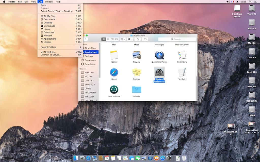Viewport: 260px width, 162px height.
Task: Select the Time Machine app icon
Action: (114, 90)
